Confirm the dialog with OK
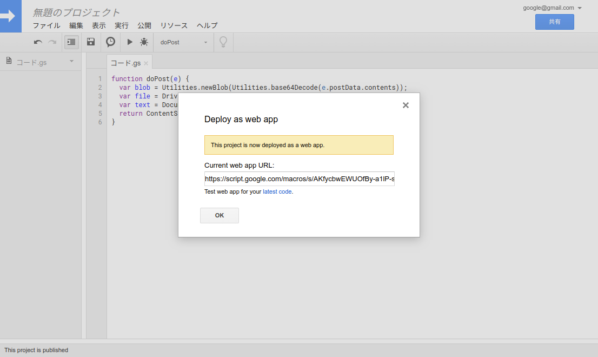The height and width of the screenshot is (357, 598). [x=220, y=215]
